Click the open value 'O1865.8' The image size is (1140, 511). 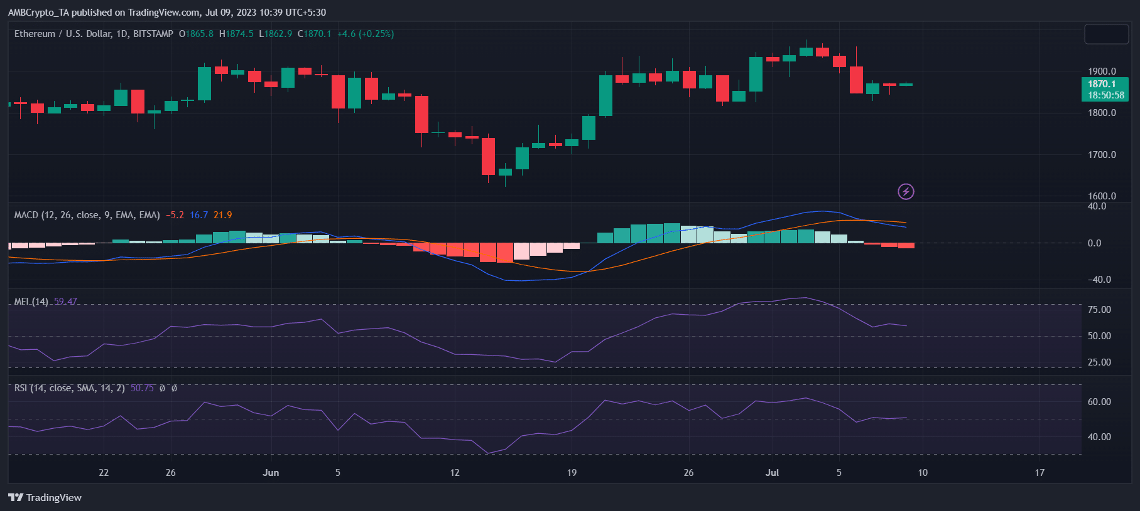click(x=196, y=34)
